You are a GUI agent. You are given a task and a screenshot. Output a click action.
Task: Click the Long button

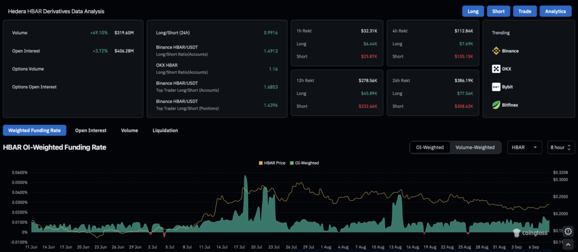click(x=473, y=11)
